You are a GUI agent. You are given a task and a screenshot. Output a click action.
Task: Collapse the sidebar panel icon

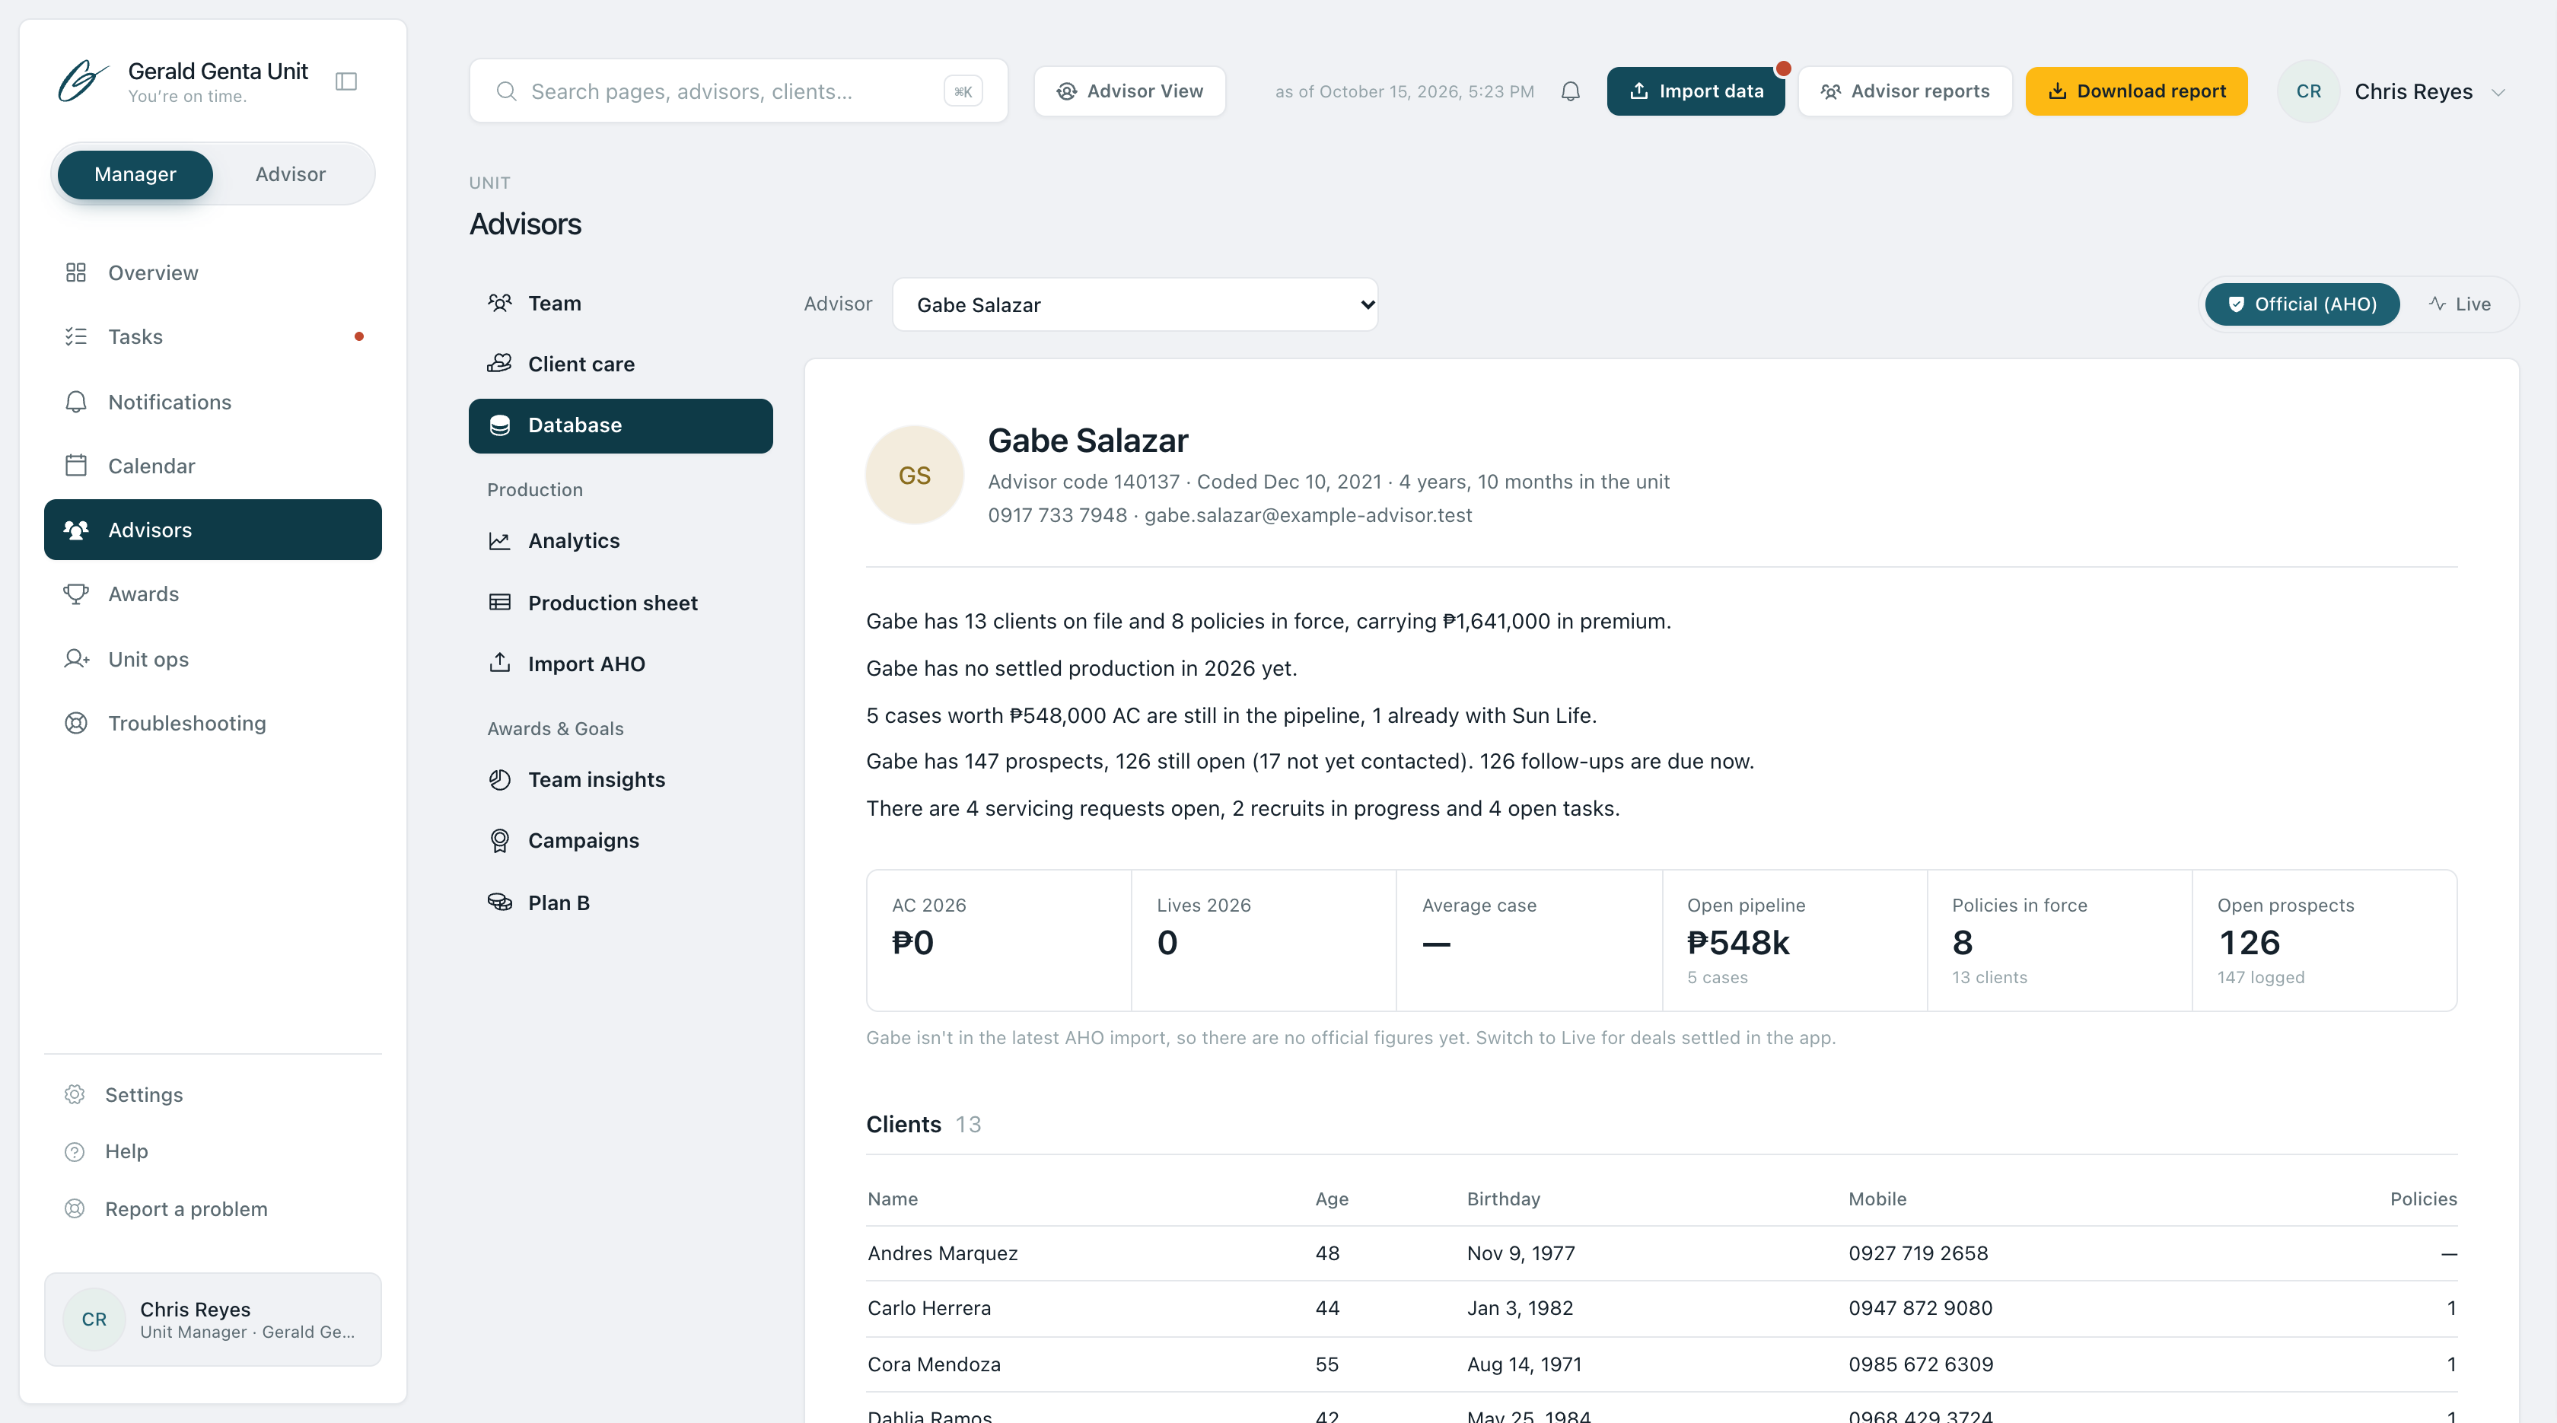click(346, 81)
